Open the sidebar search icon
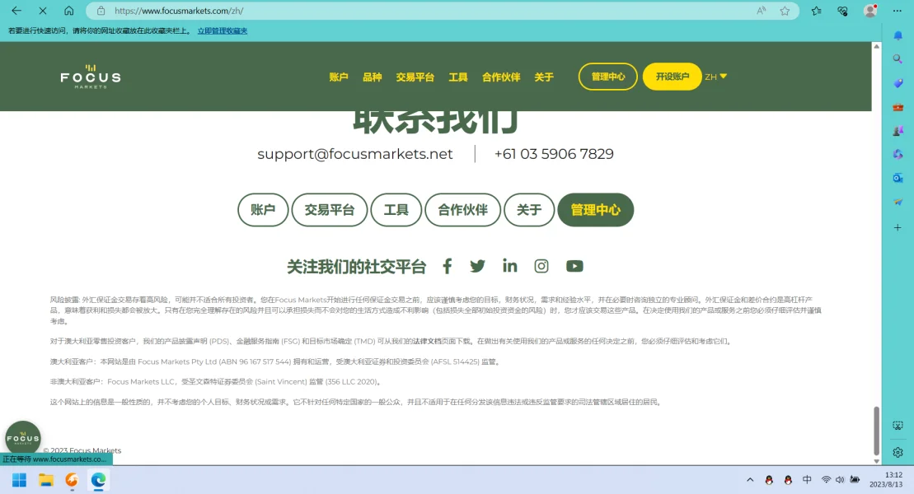The height and width of the screenshot is (494, 914). (x=898, y=58)
